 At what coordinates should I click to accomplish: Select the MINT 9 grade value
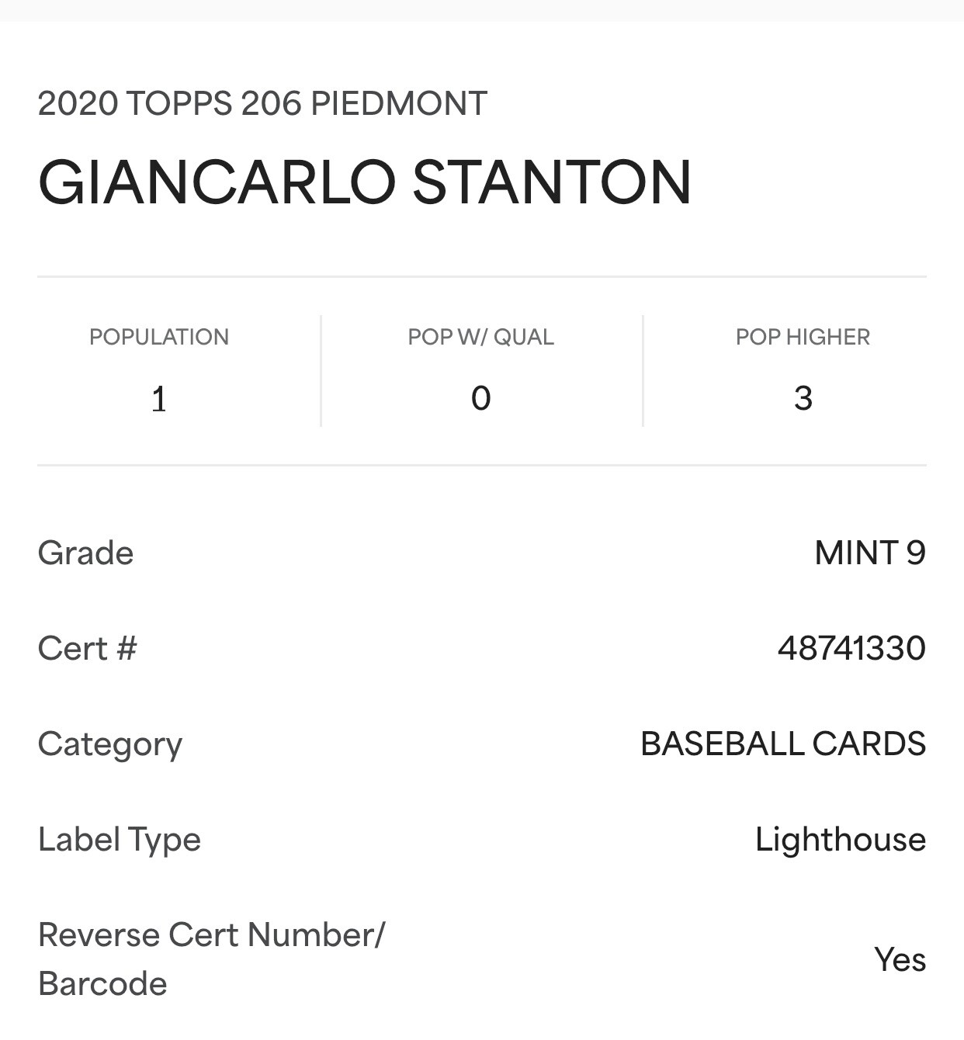pyautogui.click(x=870, y=553)
